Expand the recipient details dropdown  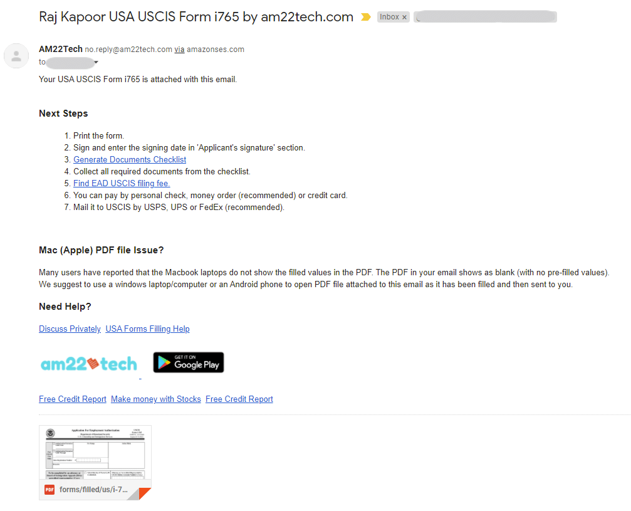(97, 62)
